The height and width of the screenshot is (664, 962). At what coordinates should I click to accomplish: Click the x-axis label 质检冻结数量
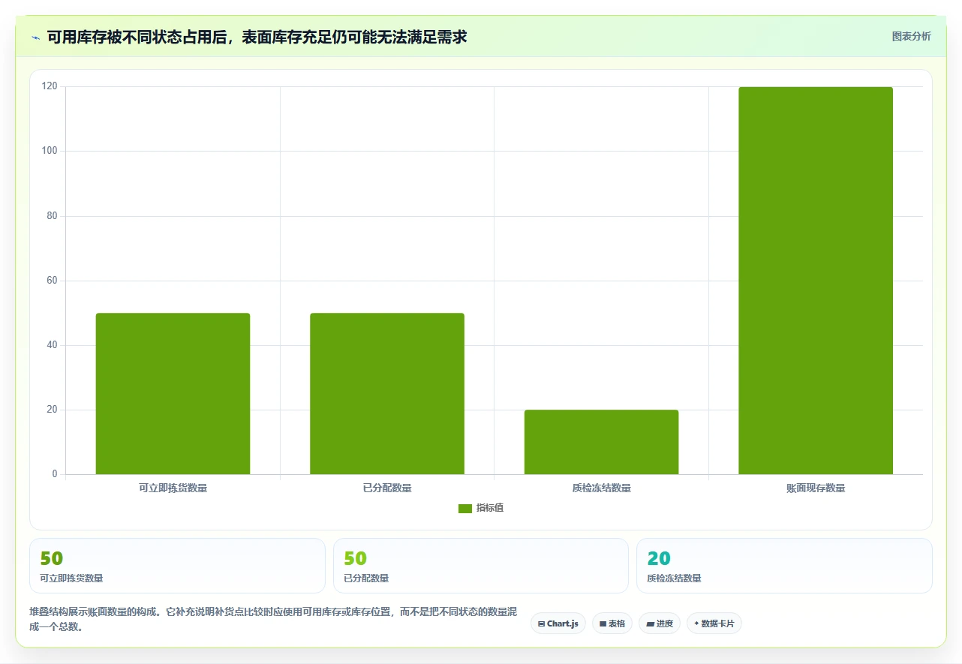coord(601,488)
